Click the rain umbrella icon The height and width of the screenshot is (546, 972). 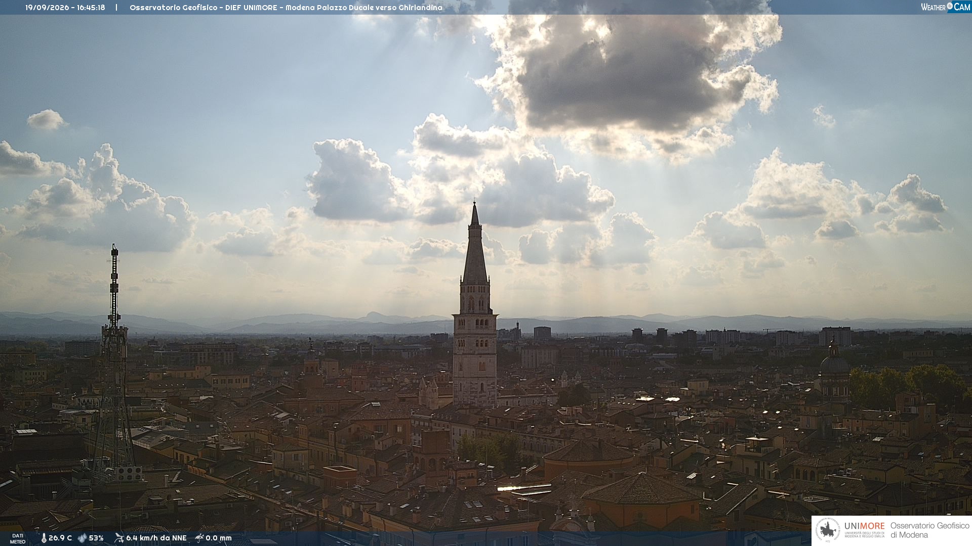click(x=199, y=538)
